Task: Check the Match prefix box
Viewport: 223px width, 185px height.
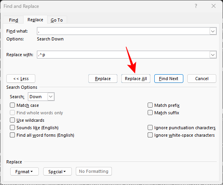Action: click(x=150, y=105)
